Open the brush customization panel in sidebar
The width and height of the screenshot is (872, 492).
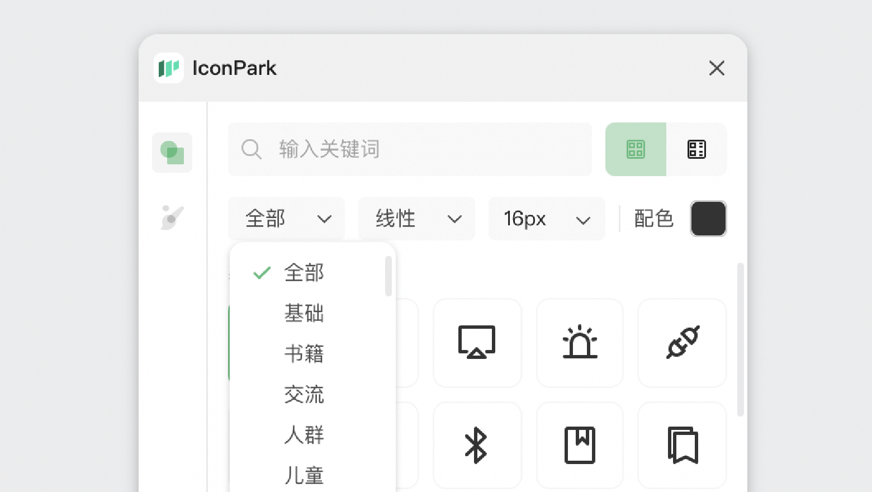pos(172,217)
